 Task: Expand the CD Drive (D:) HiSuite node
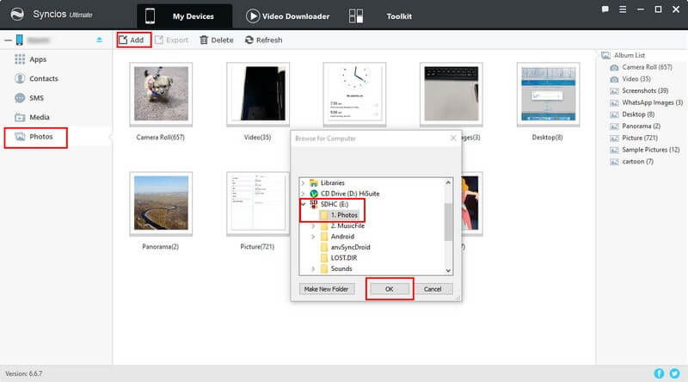[303, 194]
